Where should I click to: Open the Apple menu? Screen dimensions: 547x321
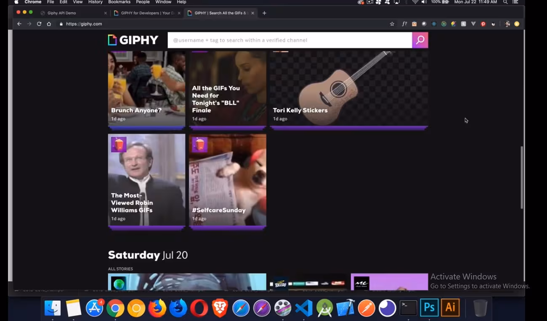pos(16,2)
